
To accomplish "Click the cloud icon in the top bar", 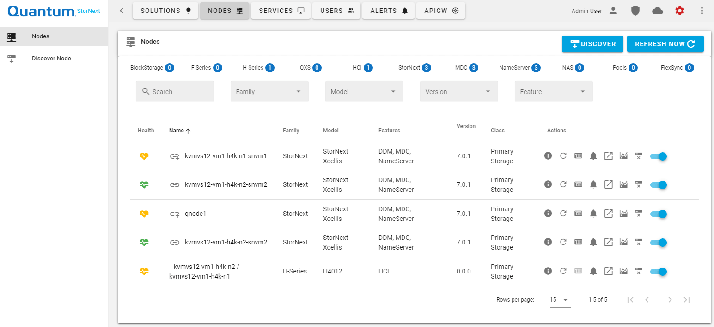I will click(658, 11).
